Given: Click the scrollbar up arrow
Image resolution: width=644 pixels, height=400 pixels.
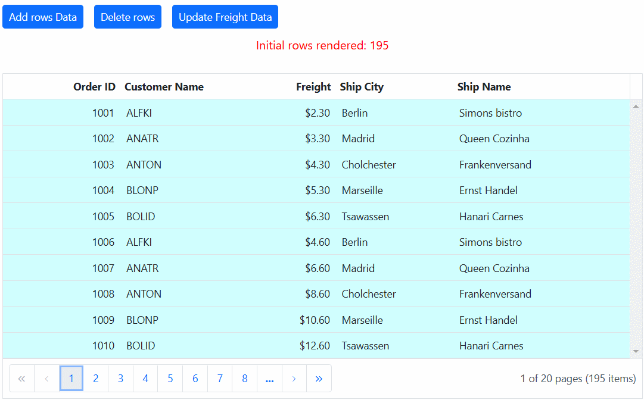Looking at the screenshot, I should [x=636, y=105].
